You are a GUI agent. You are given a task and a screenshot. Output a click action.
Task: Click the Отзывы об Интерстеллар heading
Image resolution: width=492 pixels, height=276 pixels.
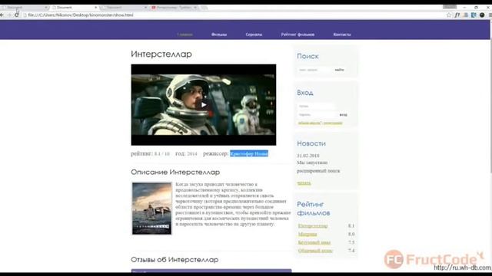click(x=175, y=260)
